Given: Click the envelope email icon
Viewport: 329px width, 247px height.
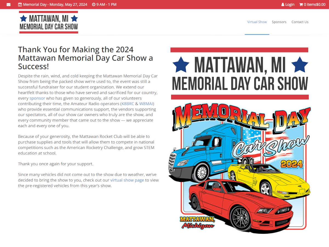Looking at the screenshot, I should point(8,4).
